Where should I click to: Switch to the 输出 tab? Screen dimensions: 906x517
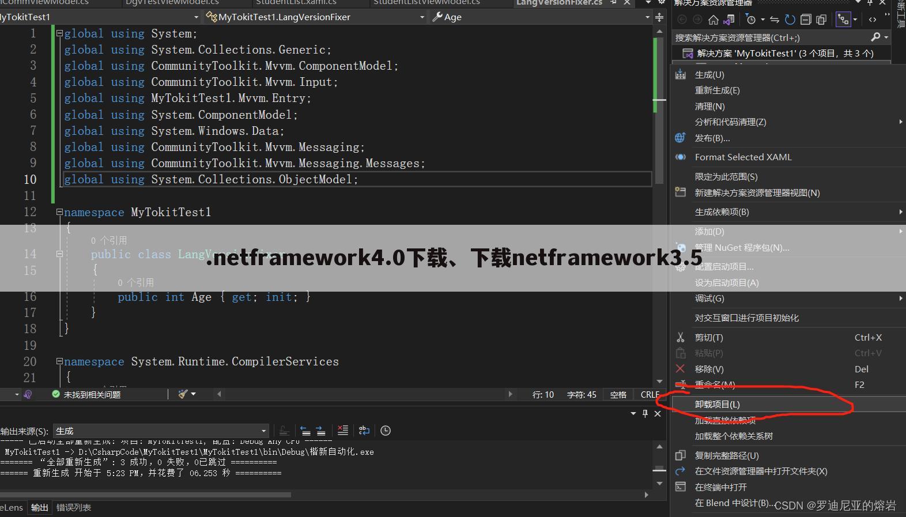(x=39, y=507)
